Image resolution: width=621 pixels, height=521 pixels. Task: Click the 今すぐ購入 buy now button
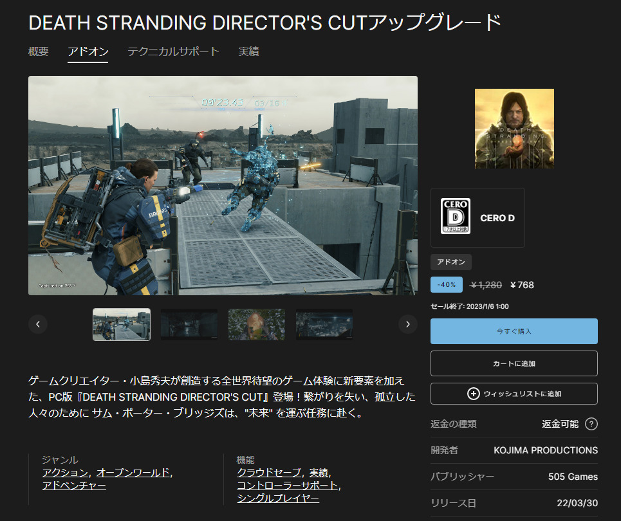pyautogui.click(x=514, y=331)
